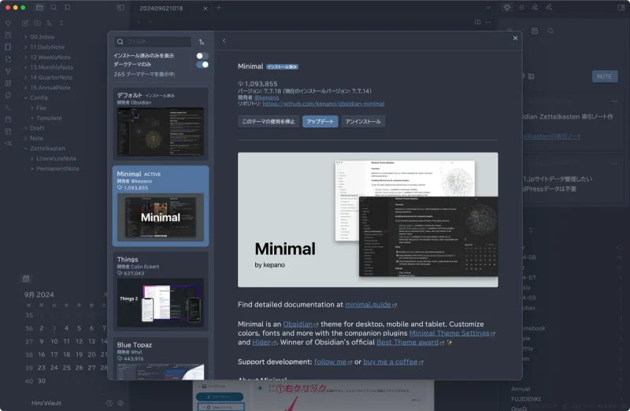Select the デフォルト theme card
This screenshot has height=411, width=630.
[161, 123]
